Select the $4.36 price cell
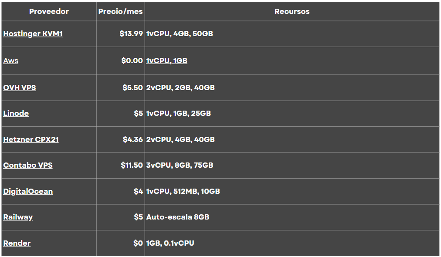 pos(132,139)
